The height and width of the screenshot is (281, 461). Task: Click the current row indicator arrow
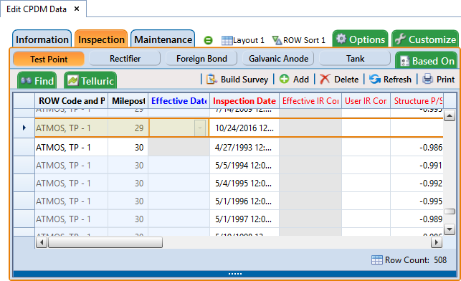24,128
